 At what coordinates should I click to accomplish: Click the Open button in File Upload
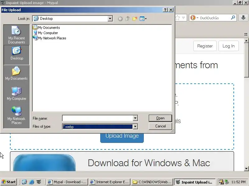tap(160, 118)
